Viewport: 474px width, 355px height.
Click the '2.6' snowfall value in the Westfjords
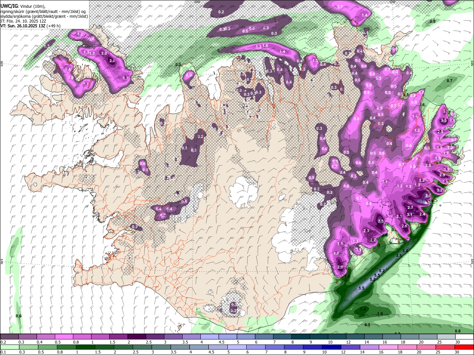113,61
